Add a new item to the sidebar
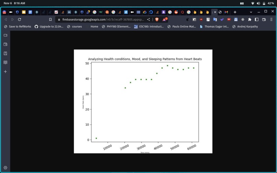Screen dimensions: 277x173 click(5, 71)
